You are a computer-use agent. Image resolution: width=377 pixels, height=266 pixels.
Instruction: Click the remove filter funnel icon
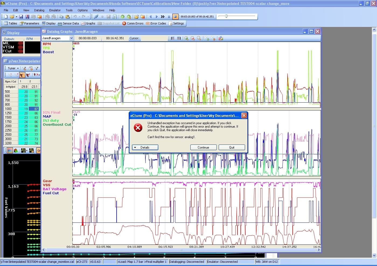point(24,68)
